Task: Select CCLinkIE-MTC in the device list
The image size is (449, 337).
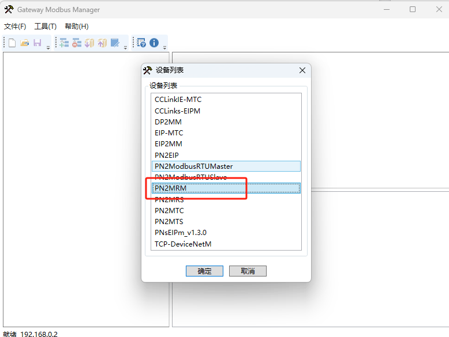Action: click(226, 100)
